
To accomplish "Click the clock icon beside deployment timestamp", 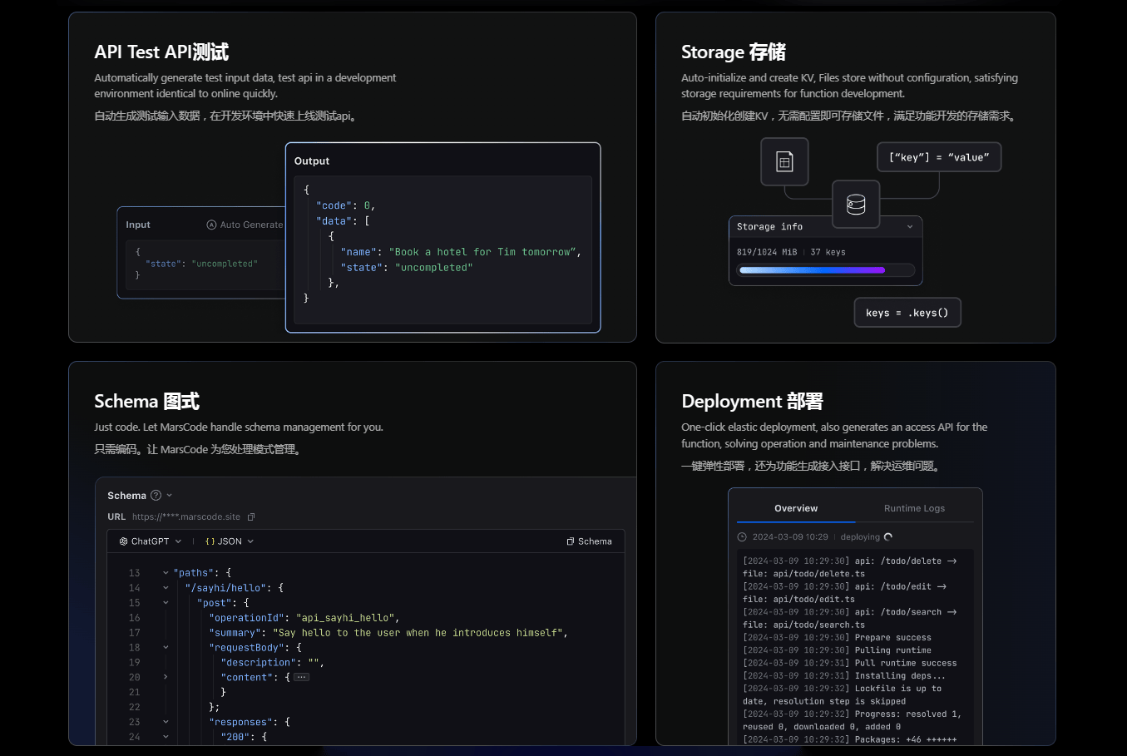I will tap(742, 537).
